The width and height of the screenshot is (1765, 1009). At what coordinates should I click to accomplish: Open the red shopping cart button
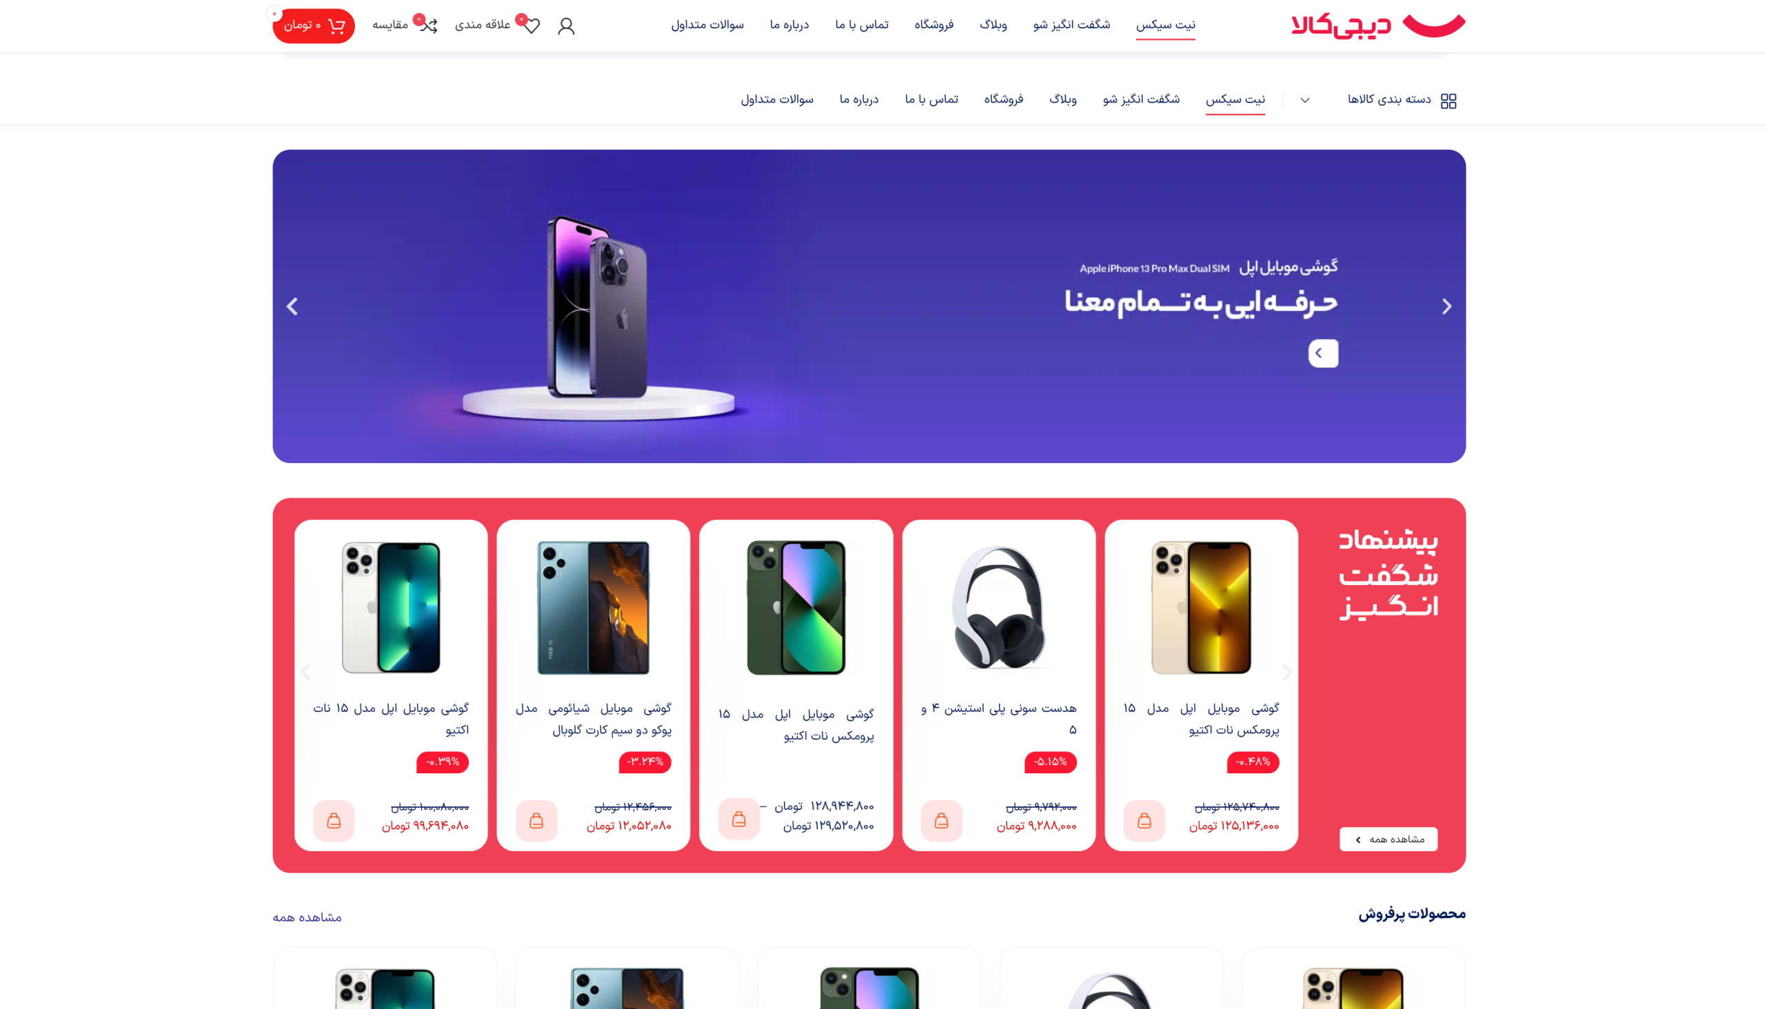pyautogui.click(x=313, y=26)
